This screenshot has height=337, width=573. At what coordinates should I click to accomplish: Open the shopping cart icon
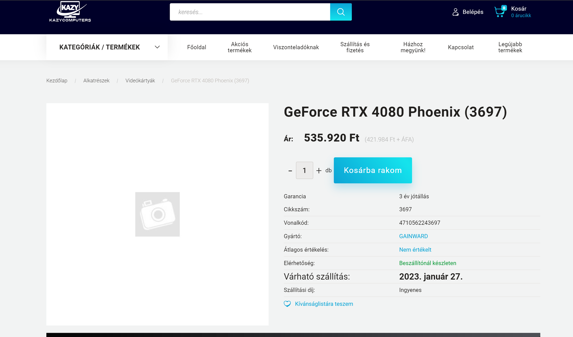coord(499,12)
